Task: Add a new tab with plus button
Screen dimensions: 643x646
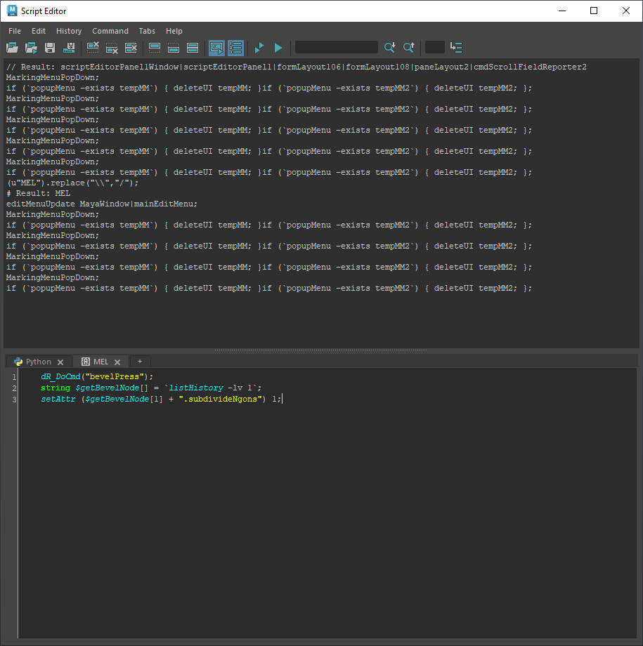Action: coord(140,362)
